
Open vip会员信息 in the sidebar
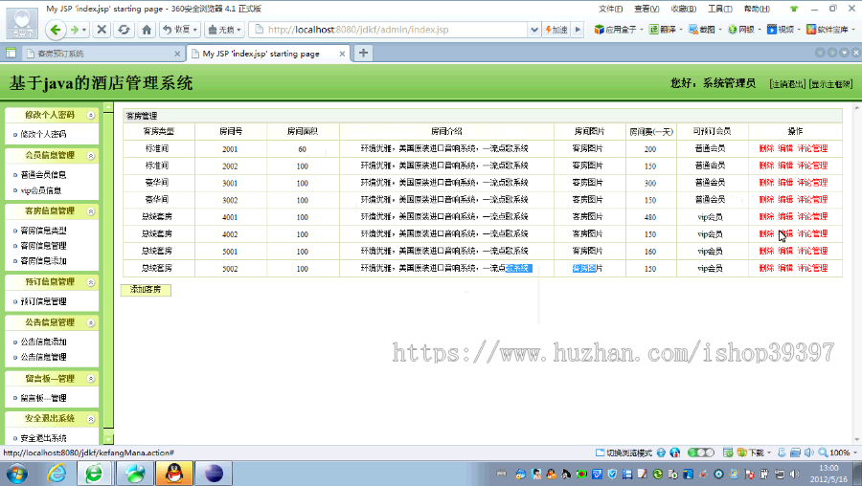(x=41, y=190)
